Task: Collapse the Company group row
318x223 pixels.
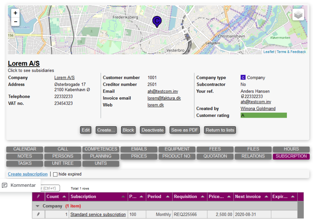Action: tap(37, 206)
